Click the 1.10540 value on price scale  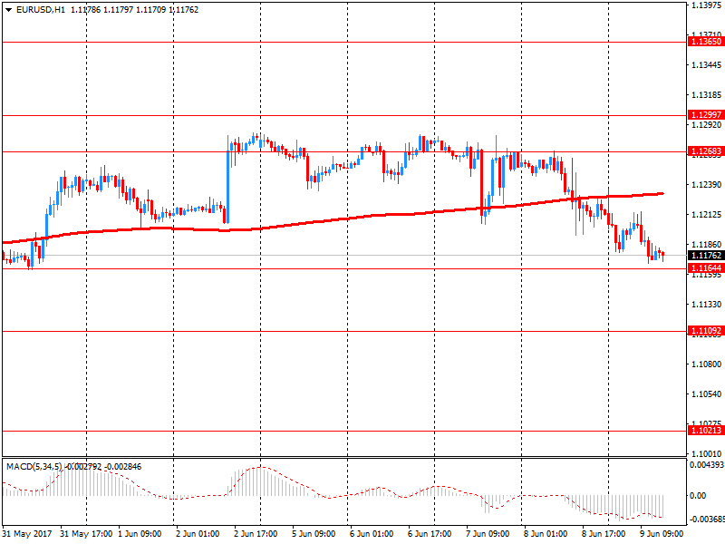click(707, 394)
